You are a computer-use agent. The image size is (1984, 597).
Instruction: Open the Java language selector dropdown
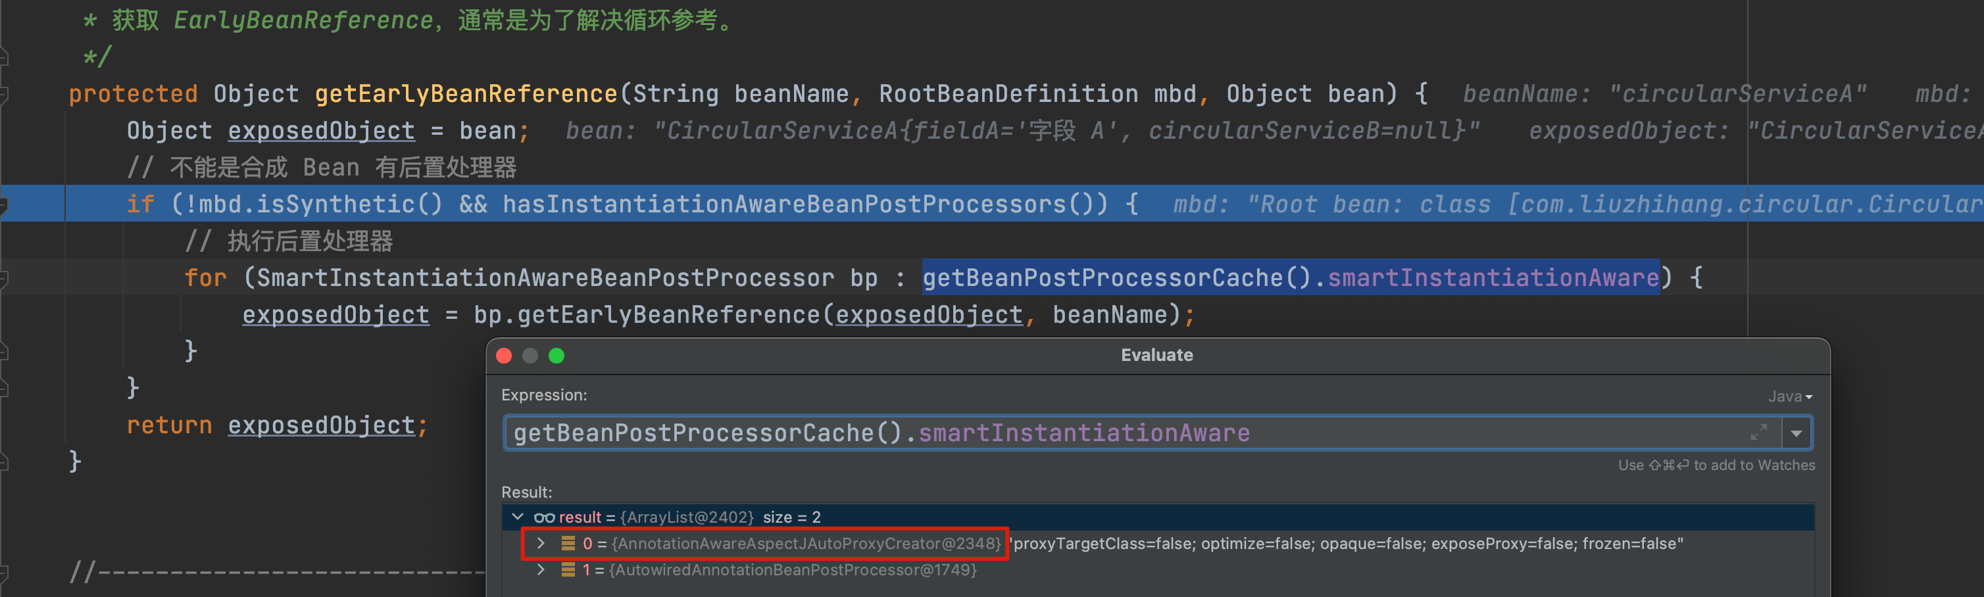click(1789, 396)
